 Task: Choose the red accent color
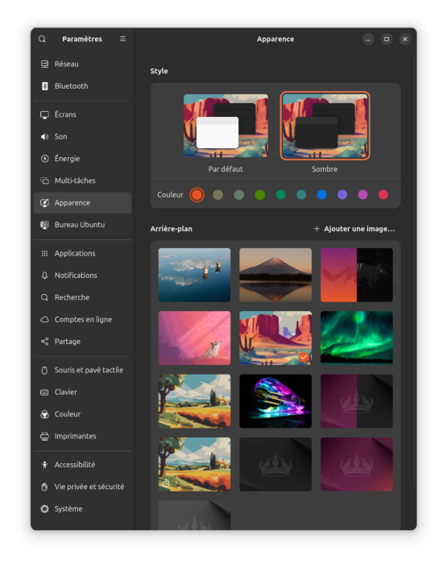point(383,195)
